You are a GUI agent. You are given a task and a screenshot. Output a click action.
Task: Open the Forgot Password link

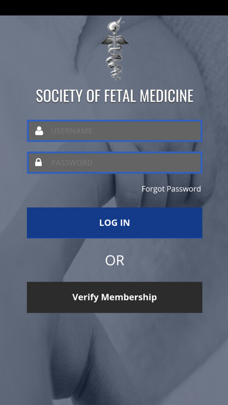171,189
